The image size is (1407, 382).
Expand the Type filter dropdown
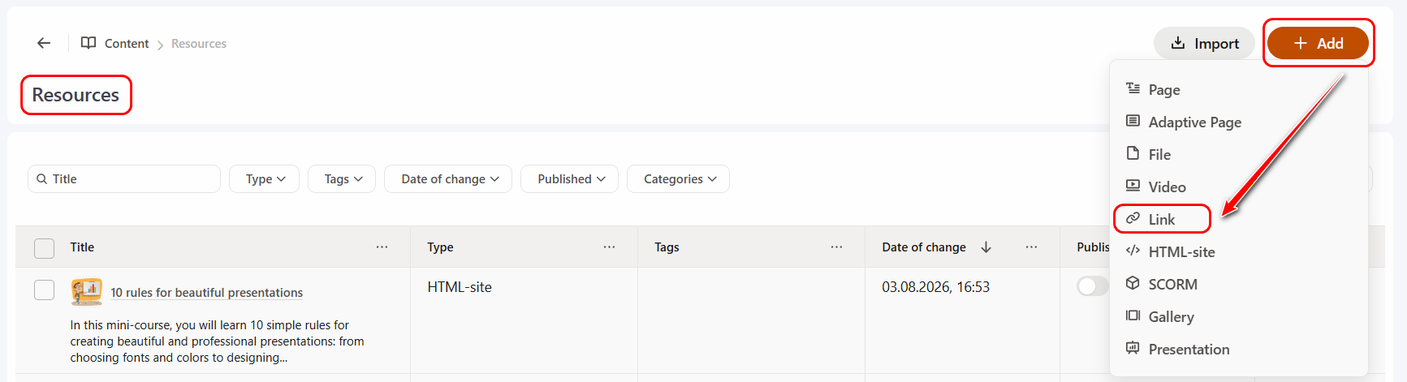(265, 179)
